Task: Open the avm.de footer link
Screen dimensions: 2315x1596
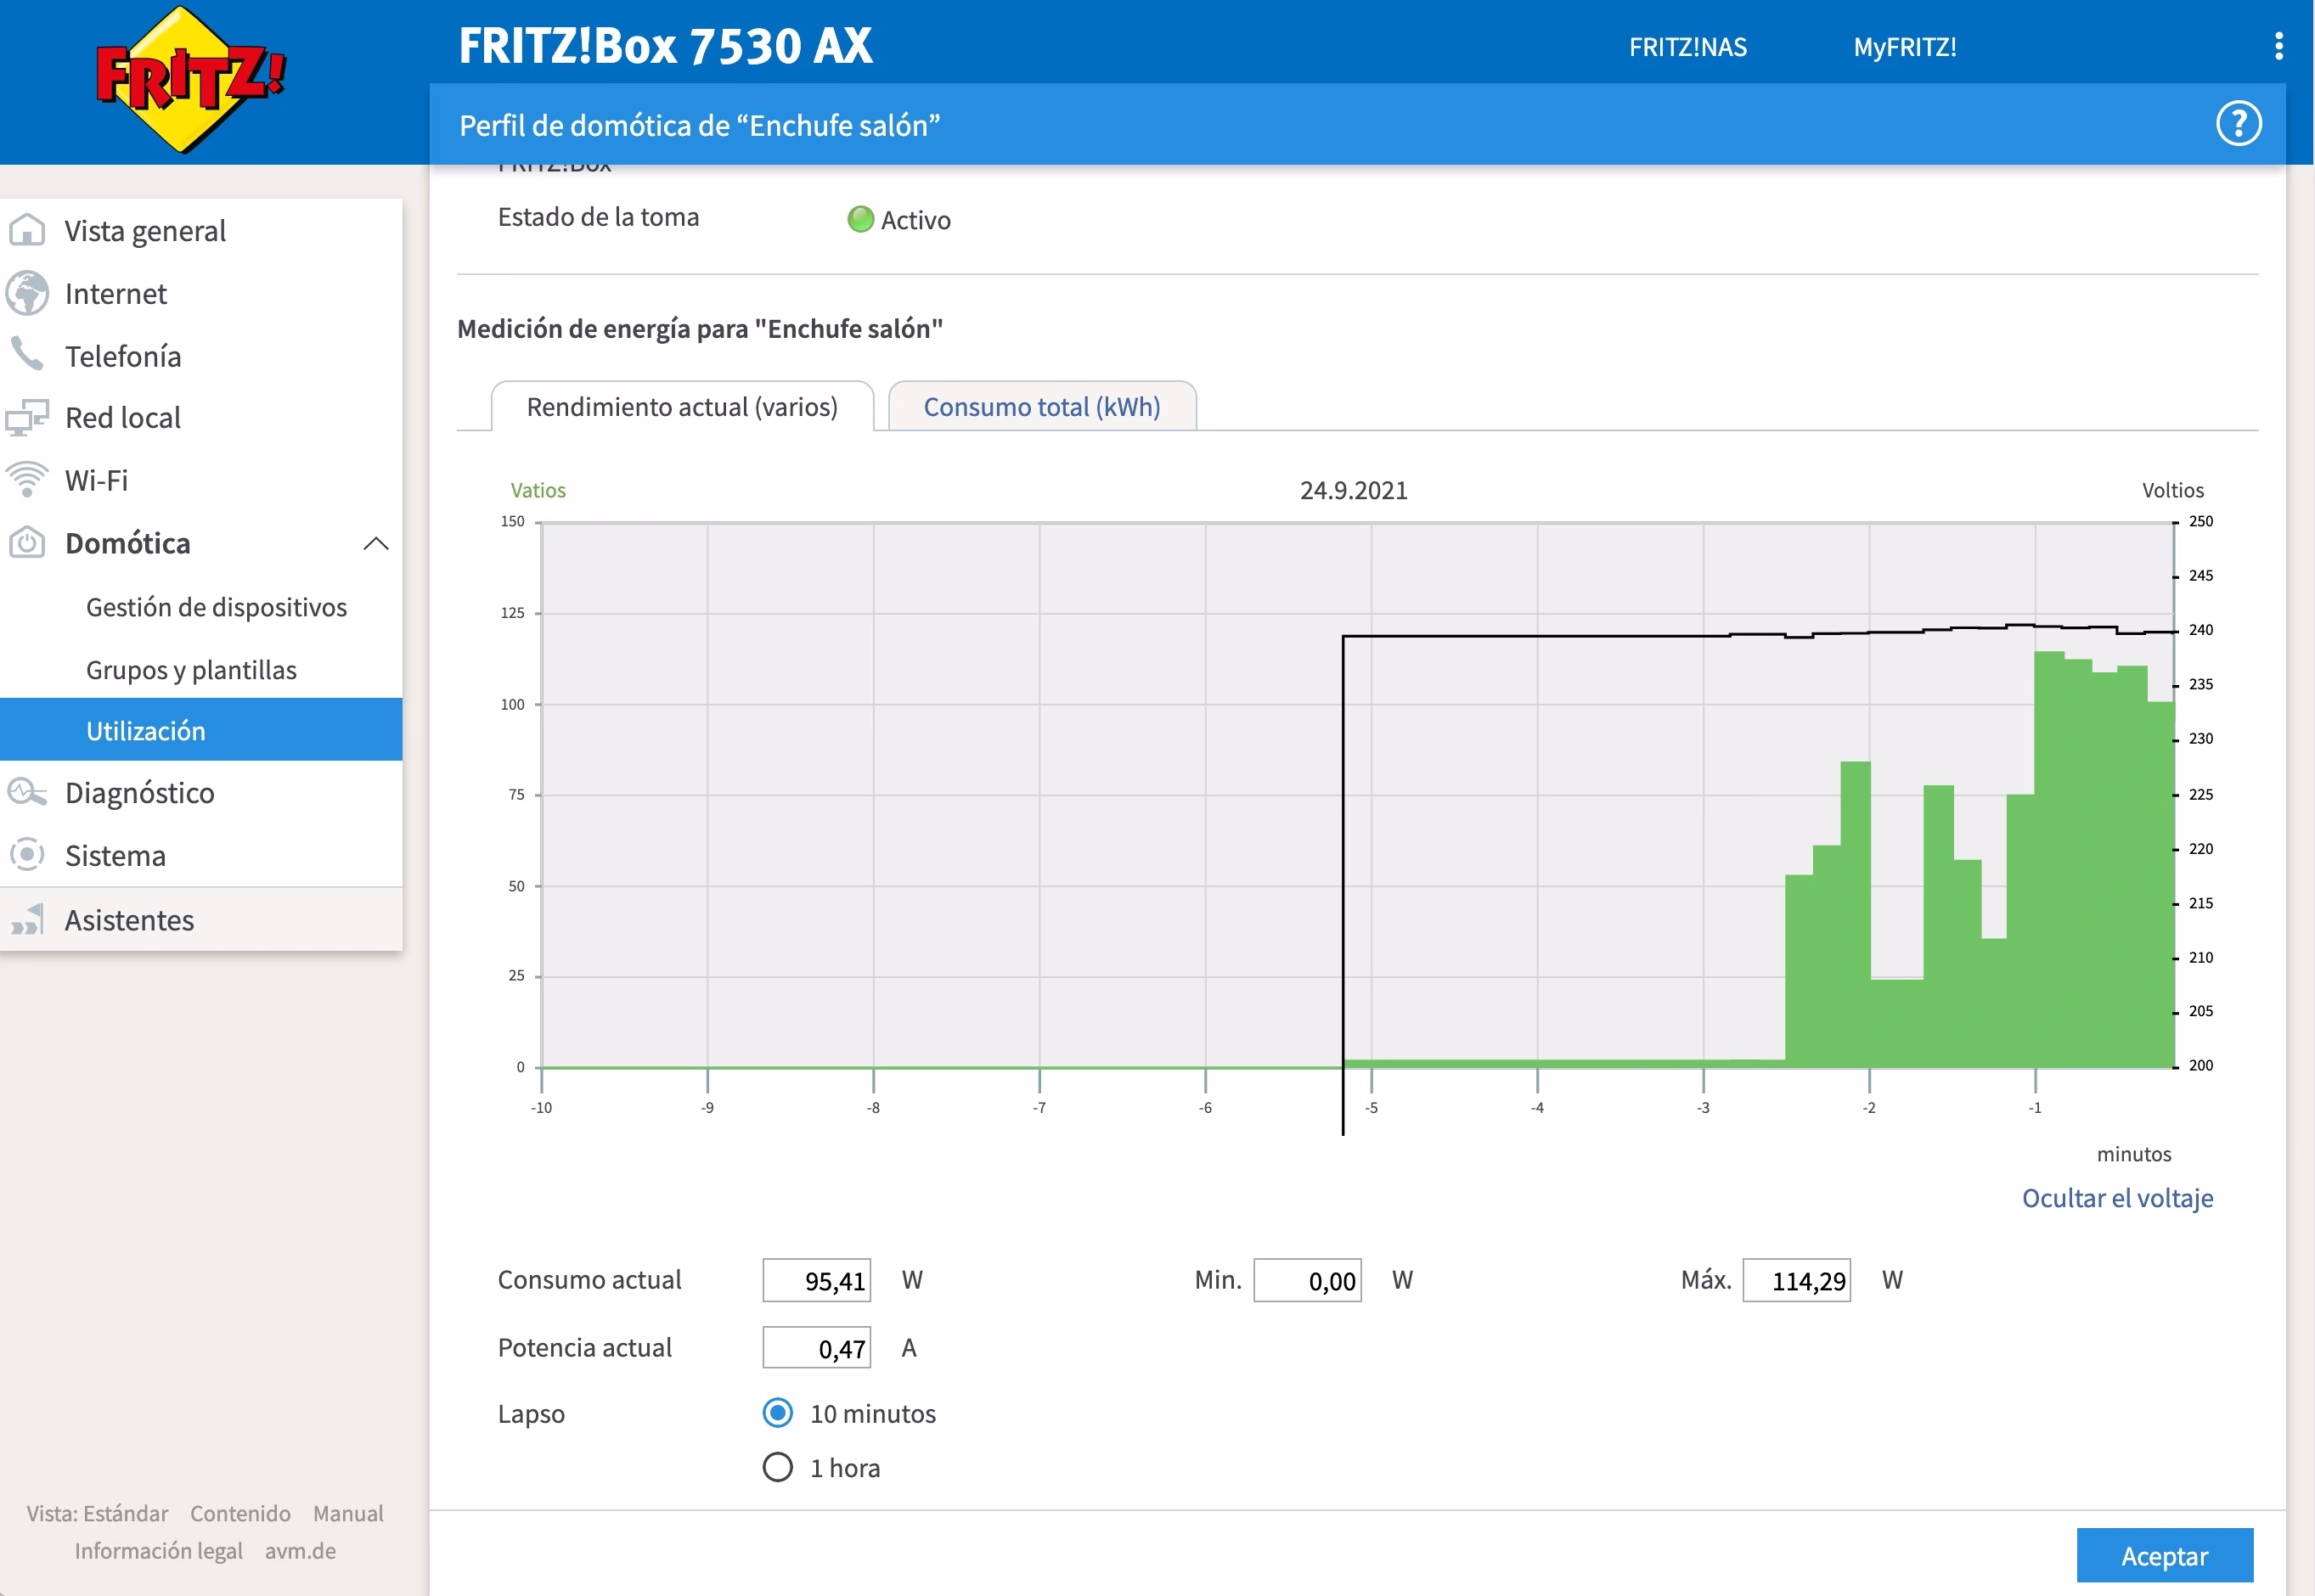Action: tap(300, 1550)
